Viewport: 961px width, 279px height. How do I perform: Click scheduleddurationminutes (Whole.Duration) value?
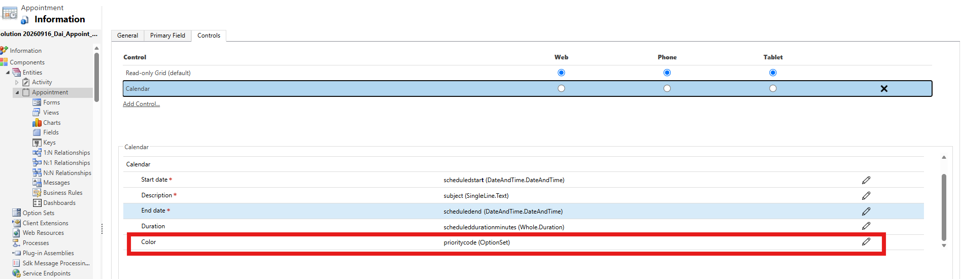[504, 227]
